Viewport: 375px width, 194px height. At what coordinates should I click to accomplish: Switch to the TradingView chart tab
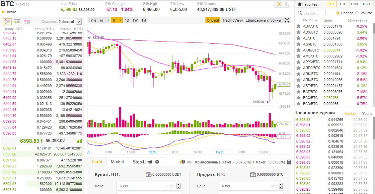(x=232, y=20)
